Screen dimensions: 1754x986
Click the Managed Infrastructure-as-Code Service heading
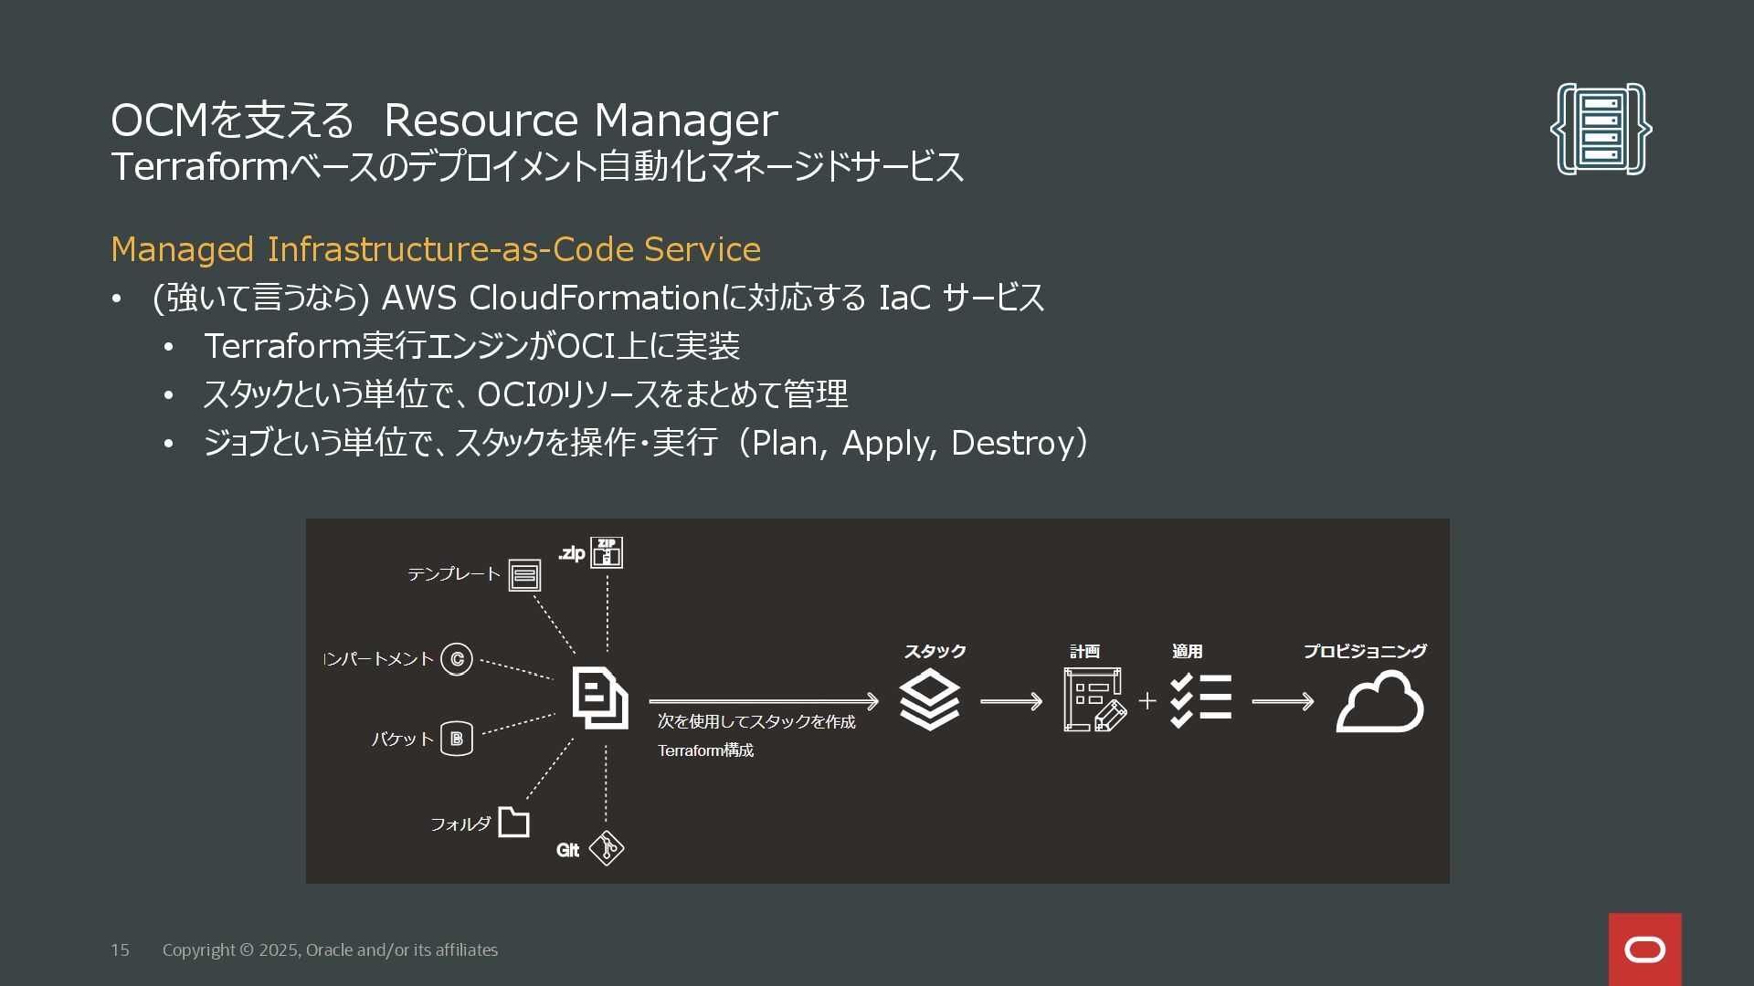[x=436, y=249]
